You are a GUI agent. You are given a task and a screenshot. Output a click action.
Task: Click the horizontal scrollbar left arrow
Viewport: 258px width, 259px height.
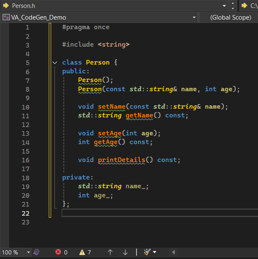coord(174,252)
